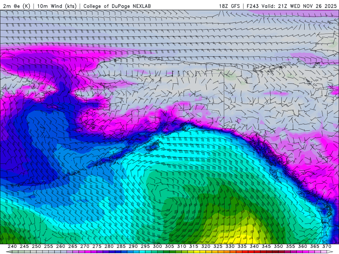This screenshot has height=254, width=339.
Task: Click the 365 legend number
Action: [315, 246]
